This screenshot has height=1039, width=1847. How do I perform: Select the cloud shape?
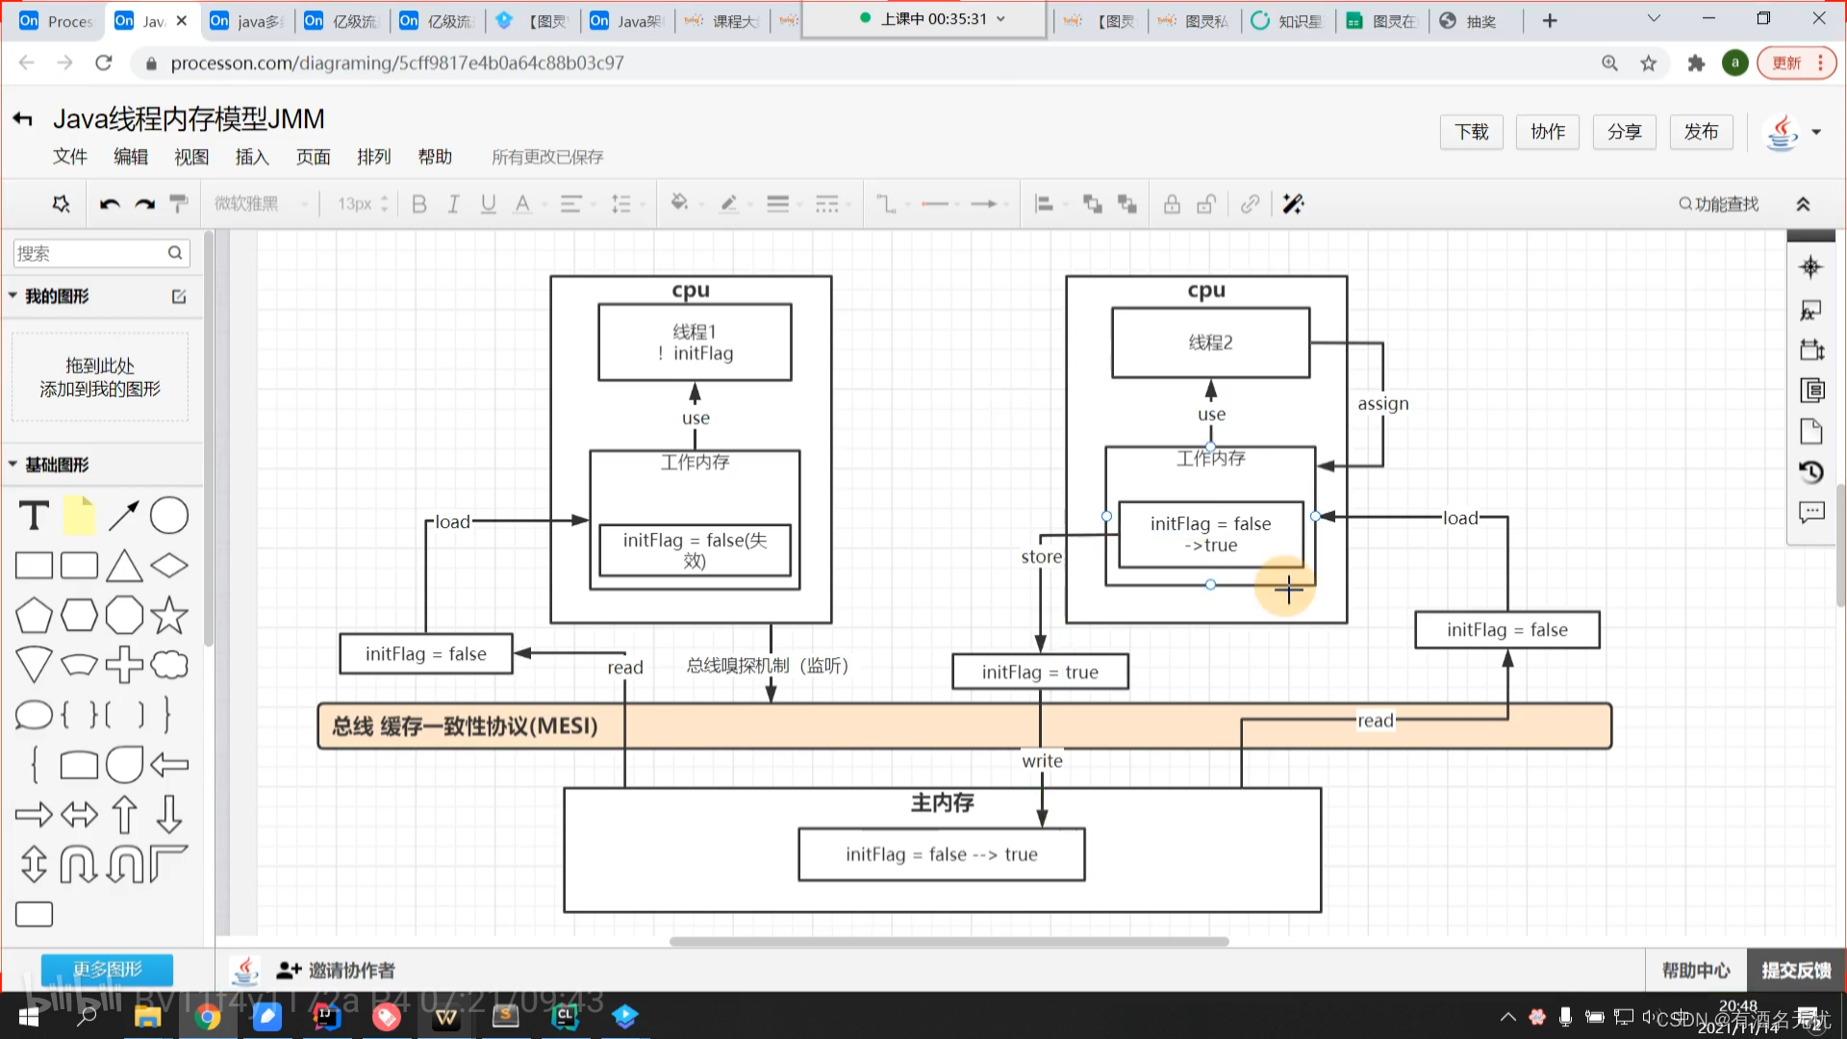(x=169, y=665)
